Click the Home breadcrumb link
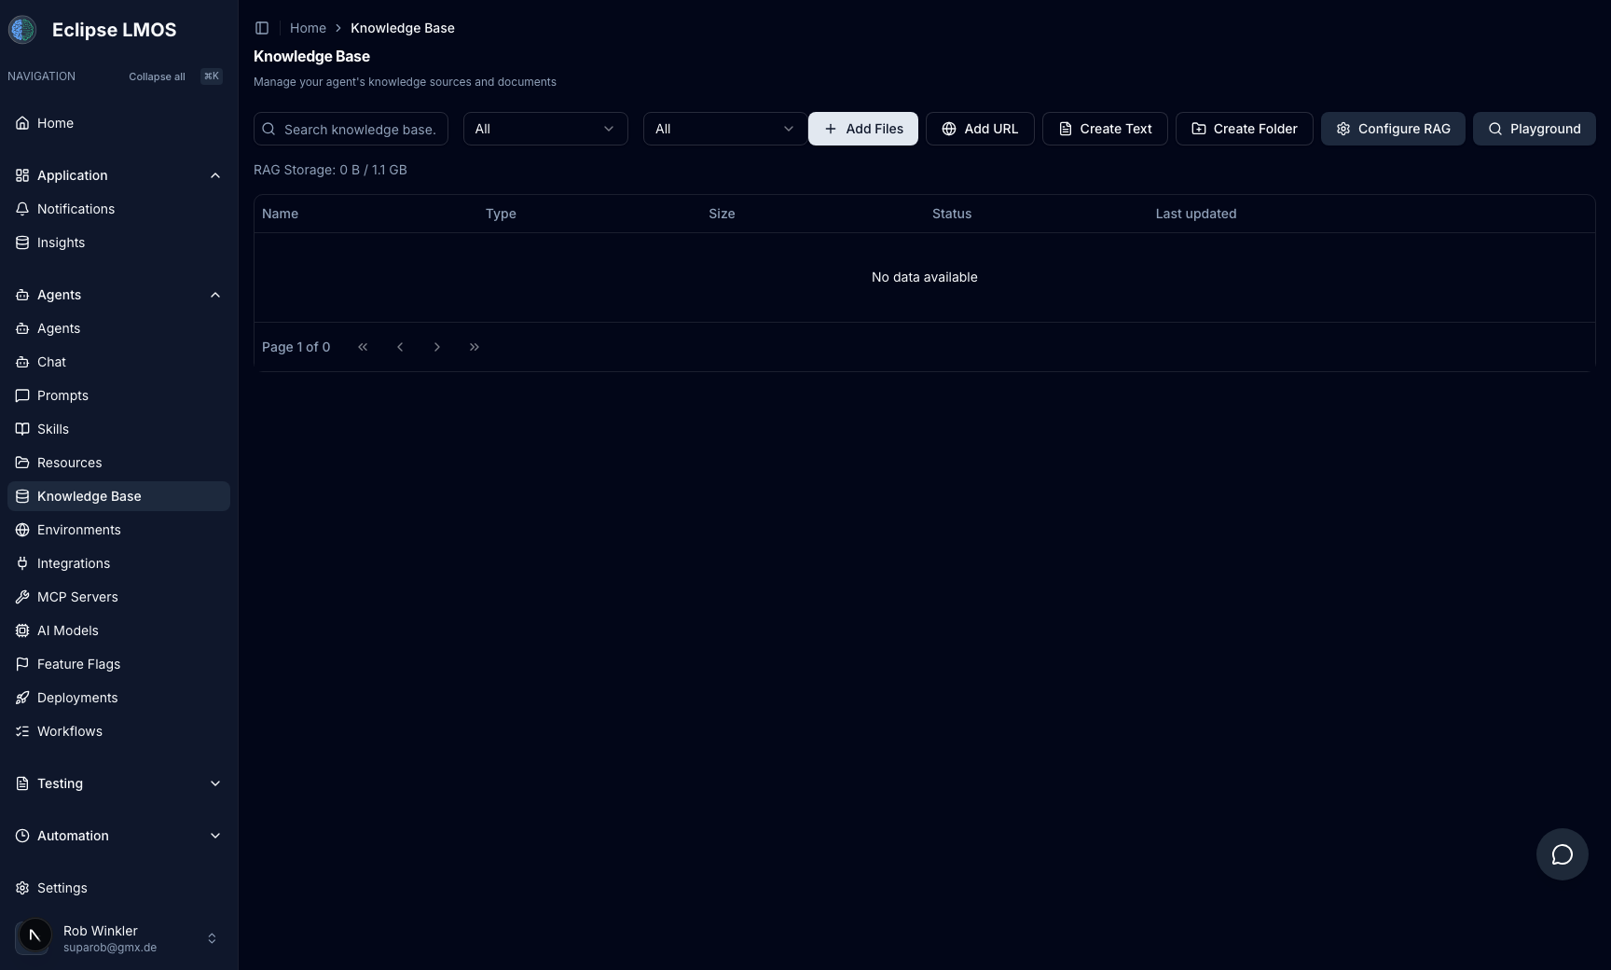This screenshot has width=1611, height=970. click(x=308, y=28)
